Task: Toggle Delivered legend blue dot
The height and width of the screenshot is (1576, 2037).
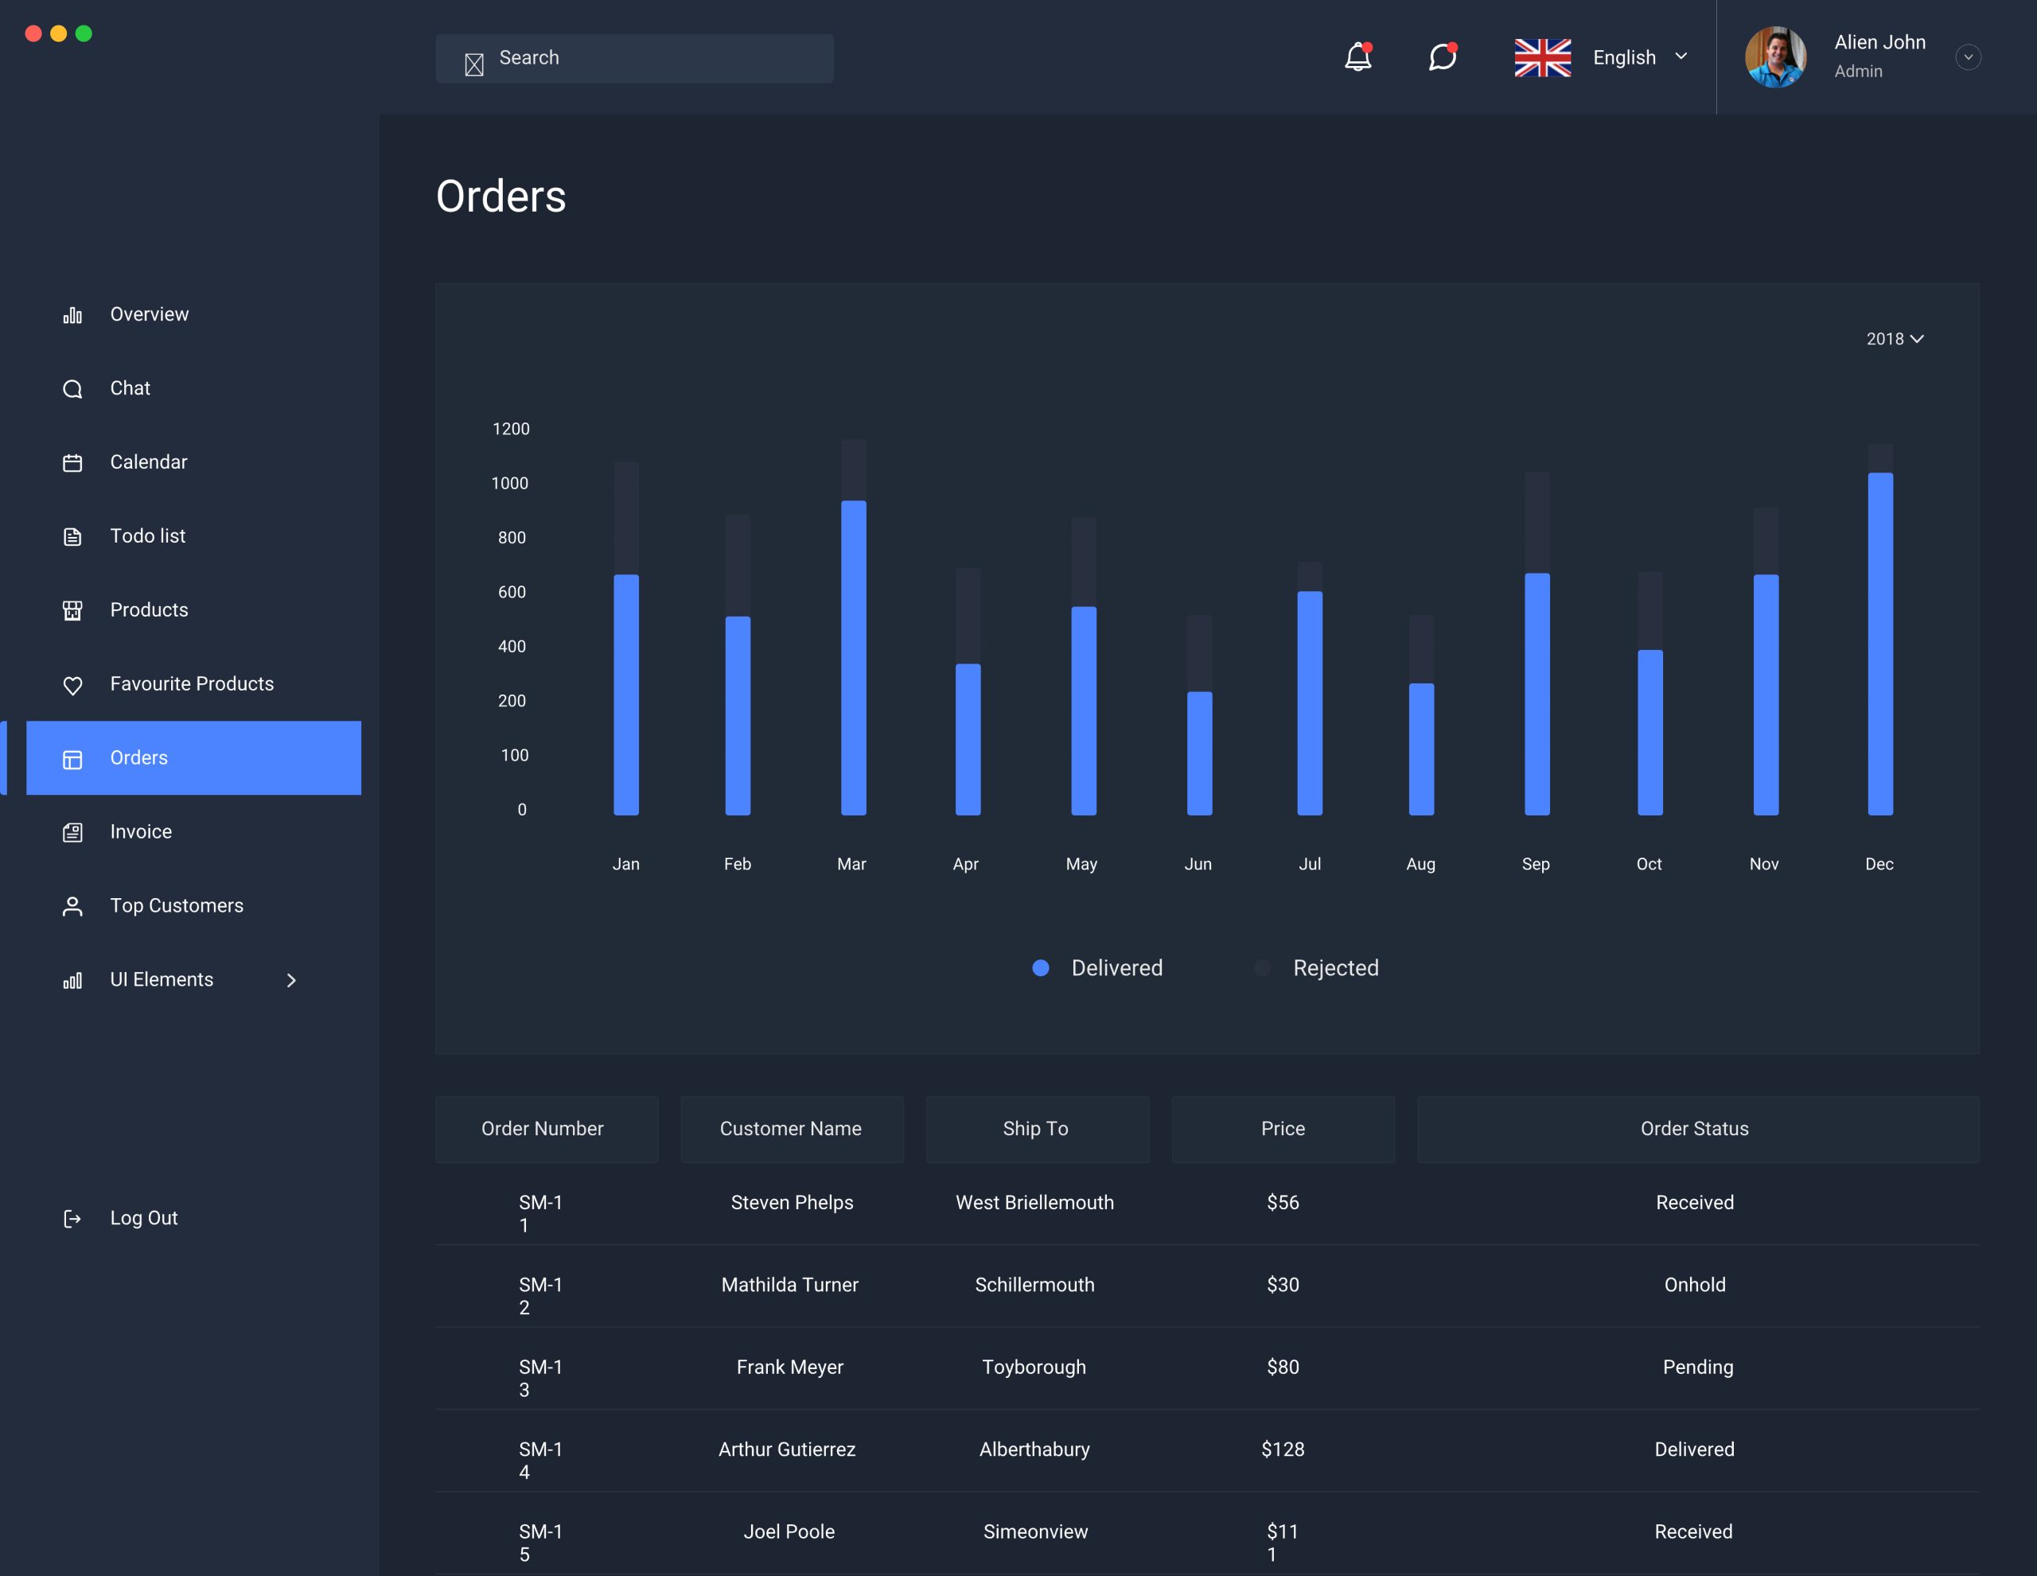Action: point(1041,968)
